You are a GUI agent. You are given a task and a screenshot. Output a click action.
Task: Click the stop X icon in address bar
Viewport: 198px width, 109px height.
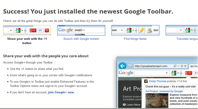(185, 66)
